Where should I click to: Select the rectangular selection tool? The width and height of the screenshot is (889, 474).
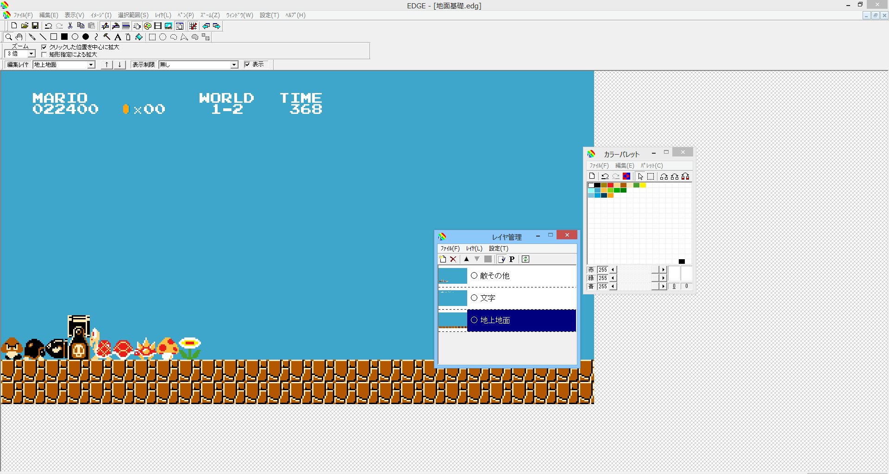pyautogui.click(x=152, y=37)
